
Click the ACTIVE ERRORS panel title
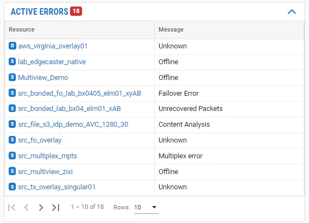pyautogui.click(x=40, y=11)
